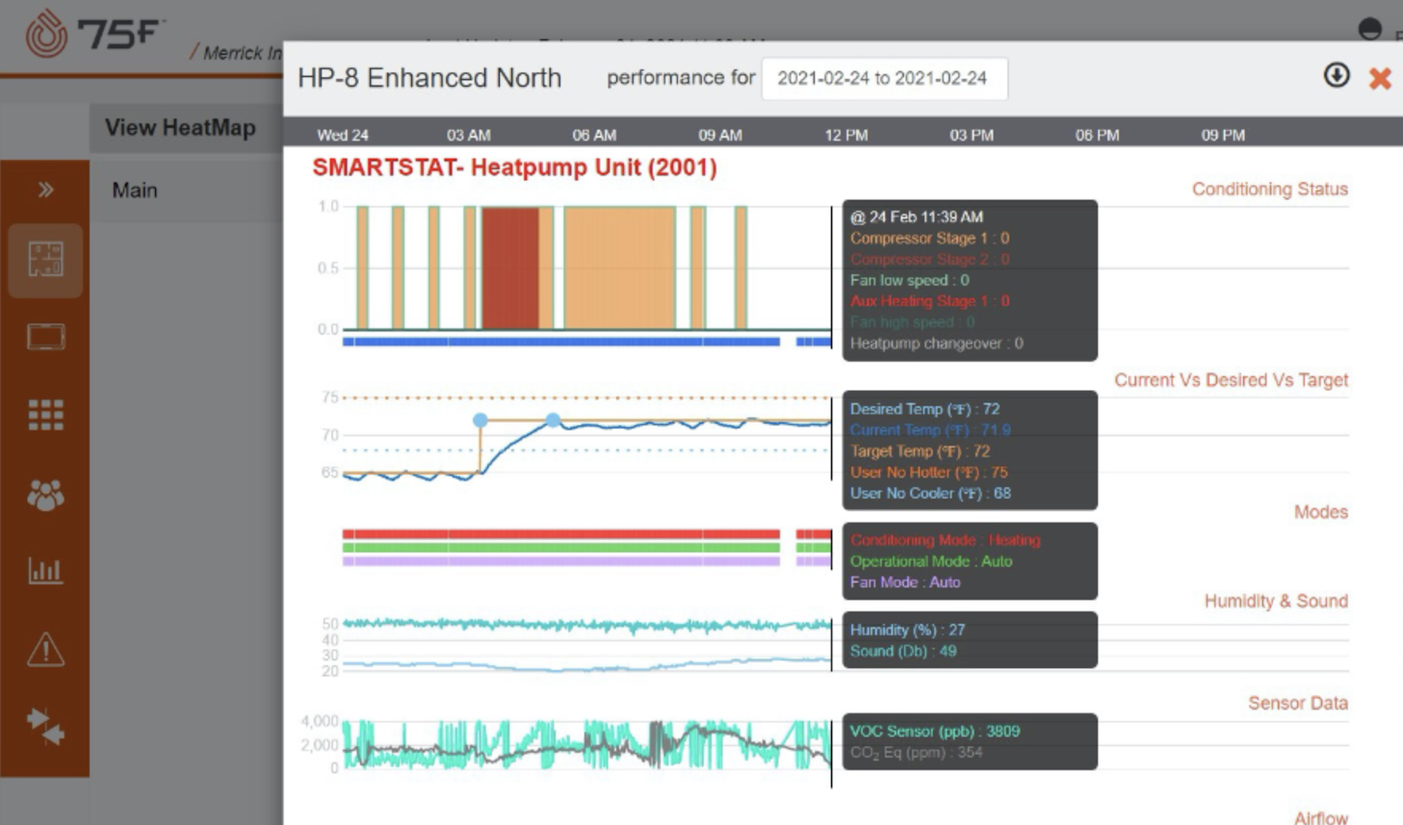
Task: Click the 03 PM timeline marker
Action: coord(971,136)
